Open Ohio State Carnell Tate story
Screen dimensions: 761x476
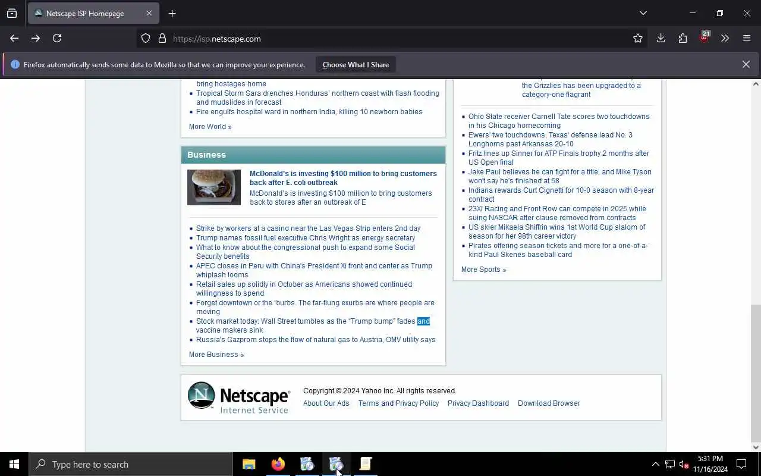click(x=559, y=121)
